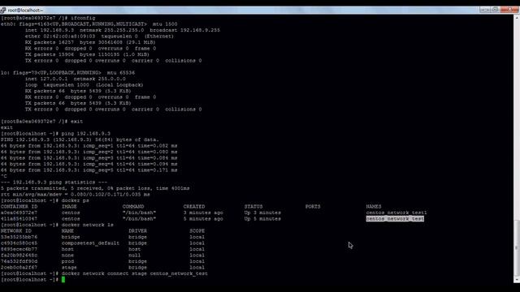The height and width of the screenshot is (292, 520).
Task: Click the 'docker network connect stage' command line
Action: [135, 274]
